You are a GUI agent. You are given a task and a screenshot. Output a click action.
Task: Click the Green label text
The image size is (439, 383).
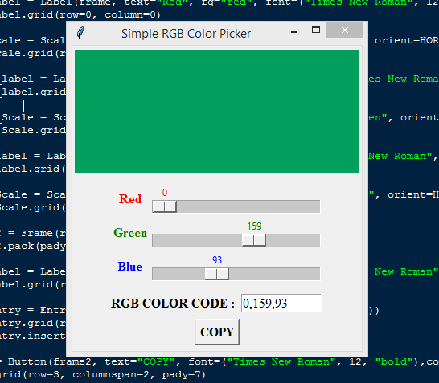(x=130, y=233)
